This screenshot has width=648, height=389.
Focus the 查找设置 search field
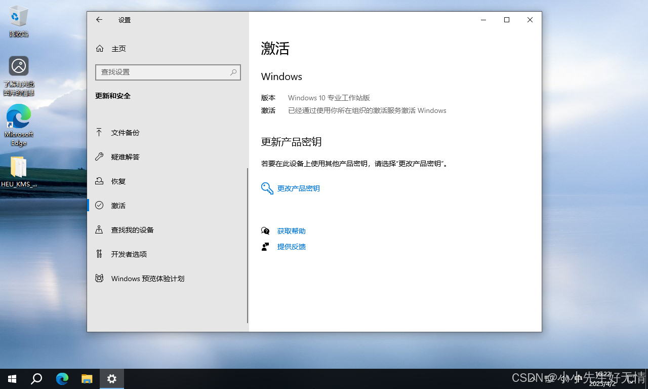click(x=168, y=72)
